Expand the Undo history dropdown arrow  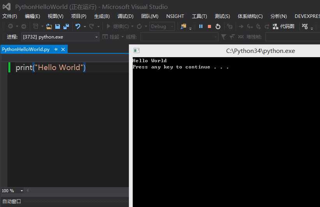(x=85, y=26)
